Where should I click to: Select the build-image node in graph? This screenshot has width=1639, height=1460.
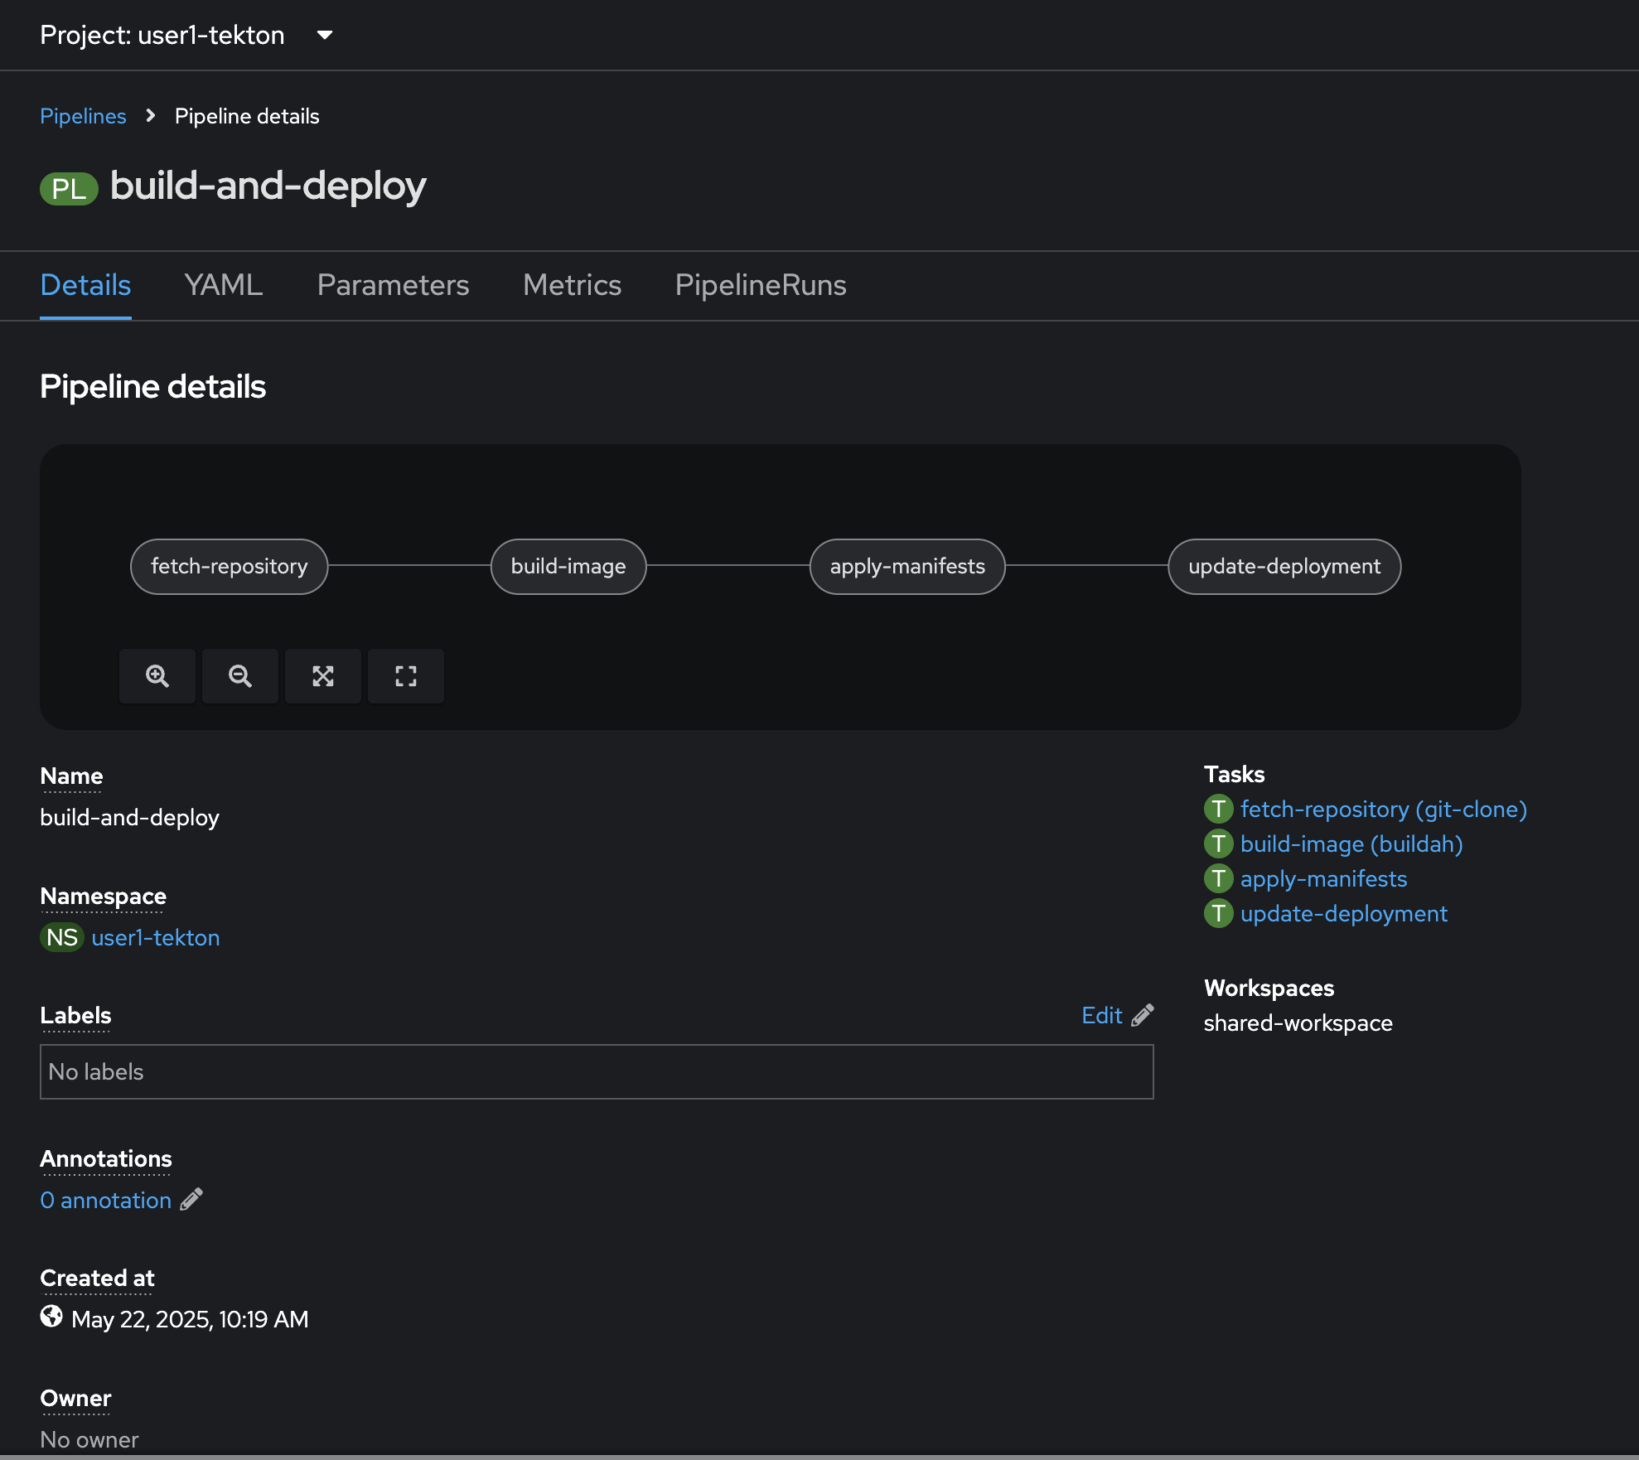point(568,566)
